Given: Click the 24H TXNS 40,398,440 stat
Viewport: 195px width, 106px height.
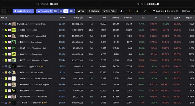Looking at the screenshot, I should click(148, 4).
